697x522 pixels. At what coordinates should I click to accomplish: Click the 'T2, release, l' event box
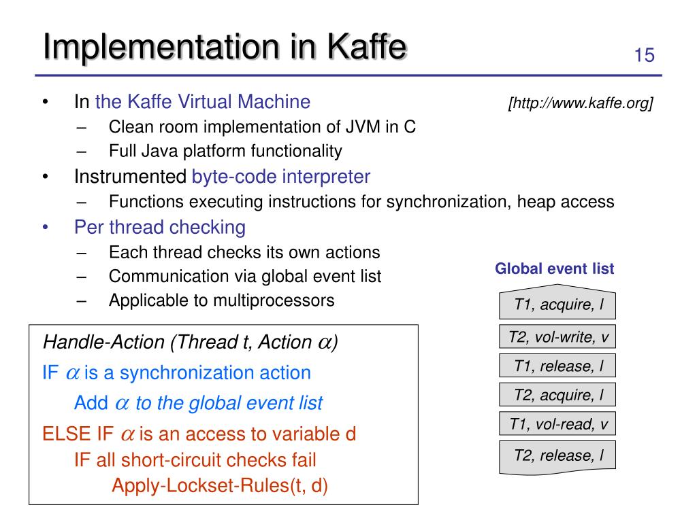coord(557,456)
